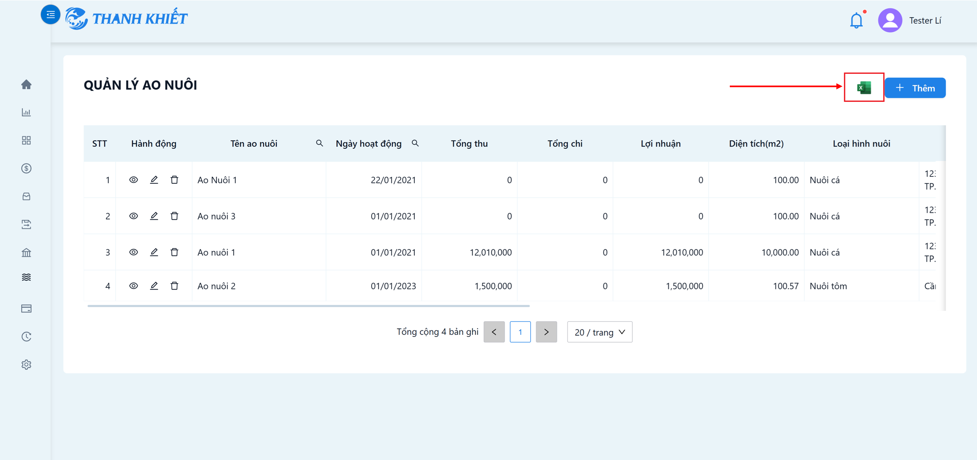Open the notification bell
This screenshot has width=977, height=460.
(856, 20)
